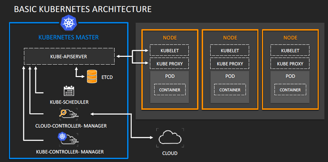Click the white cloud outline icon
Viewport: 328px width, 162px height.
coord(170,137)
